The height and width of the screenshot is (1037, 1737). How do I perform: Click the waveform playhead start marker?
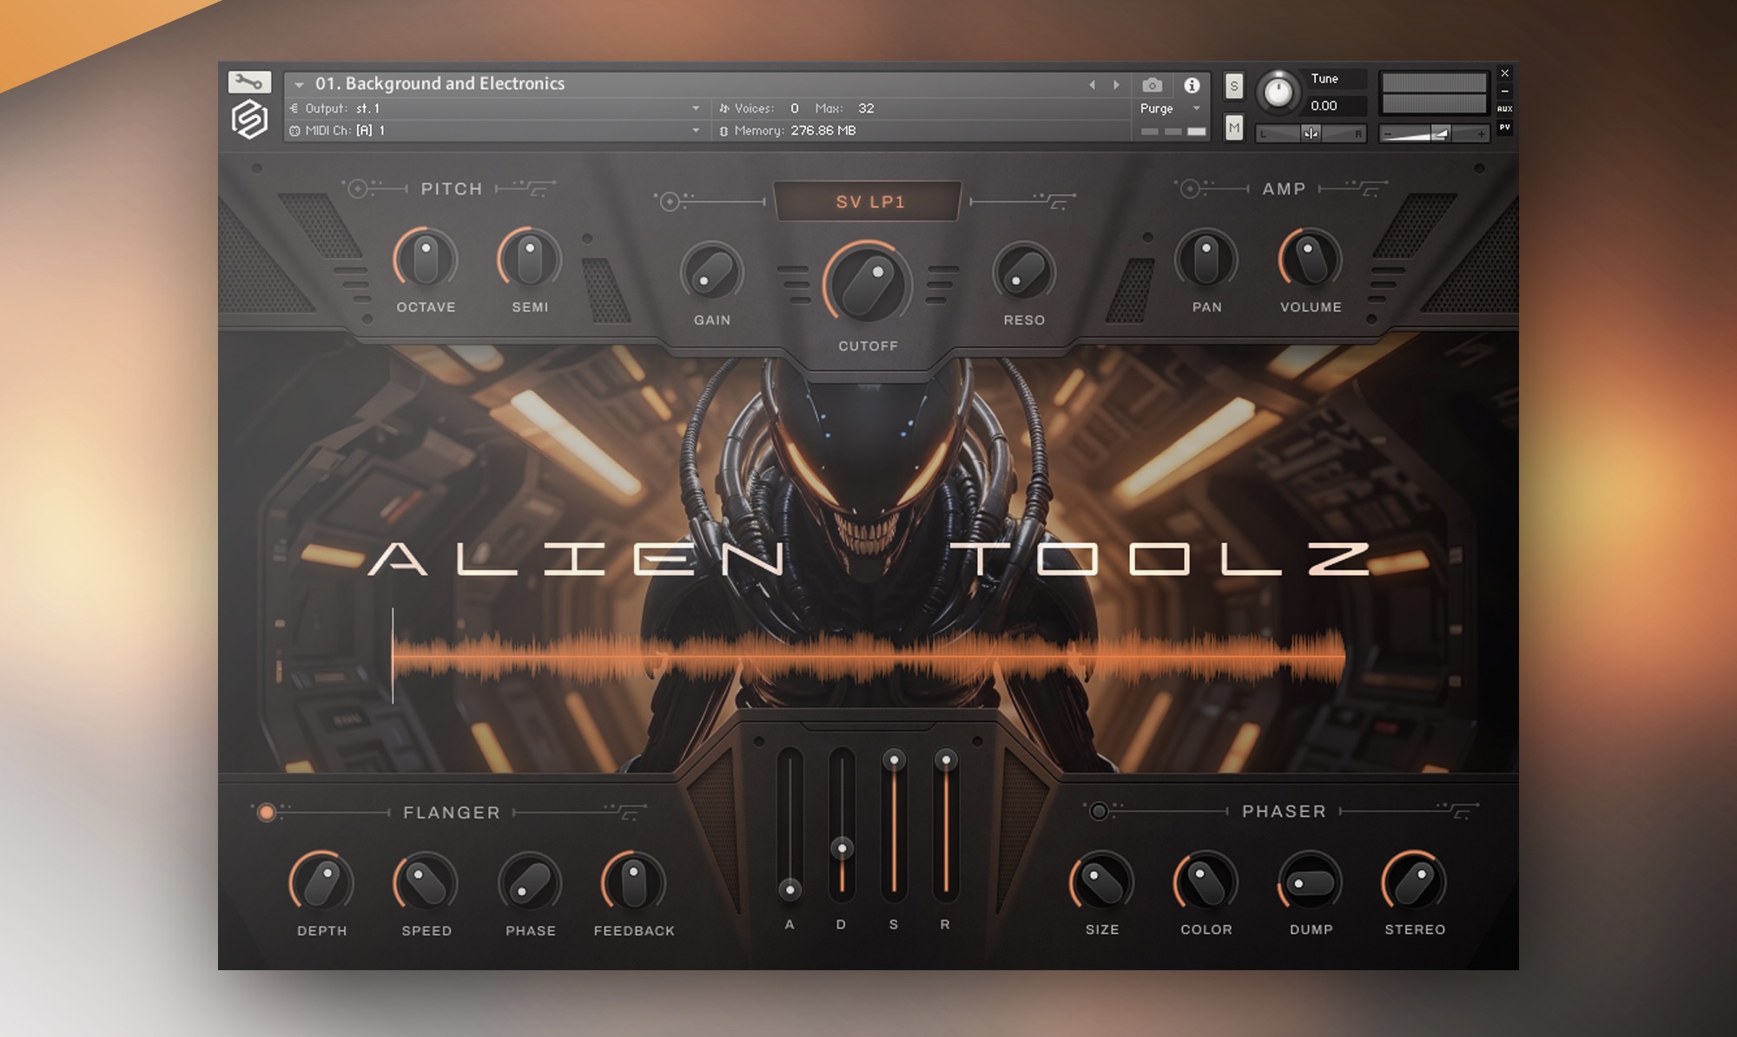click(393, 655)
